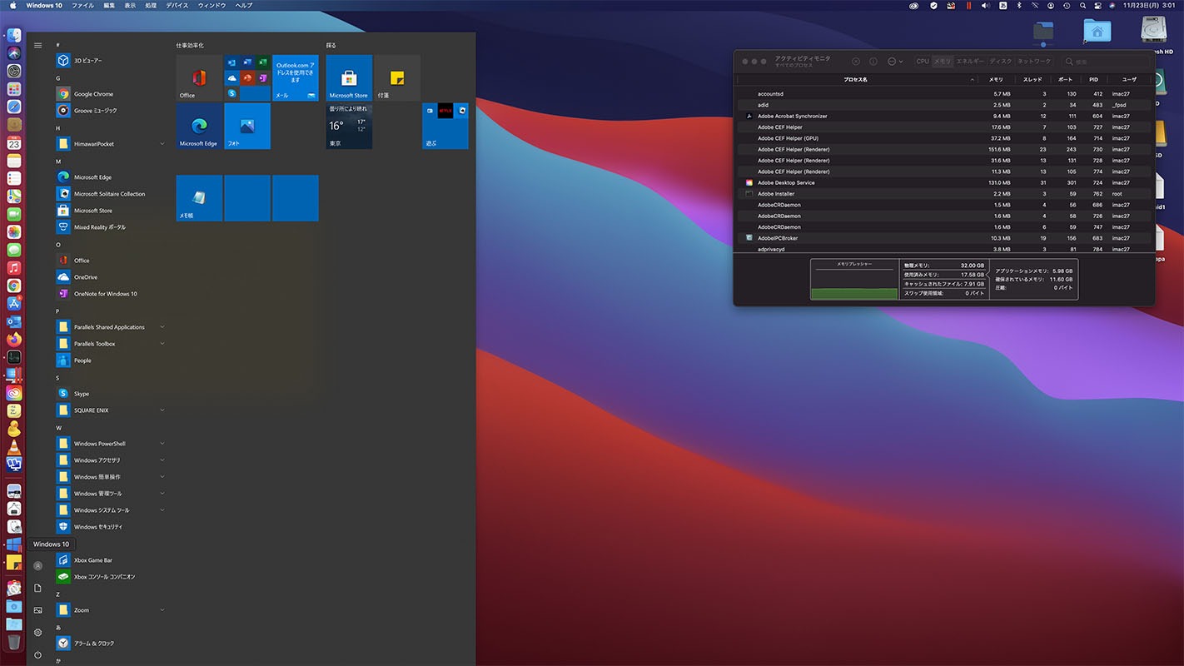Sort by the PID column header
Screen dimensions: 1184x666
[x=1093, y=79]
